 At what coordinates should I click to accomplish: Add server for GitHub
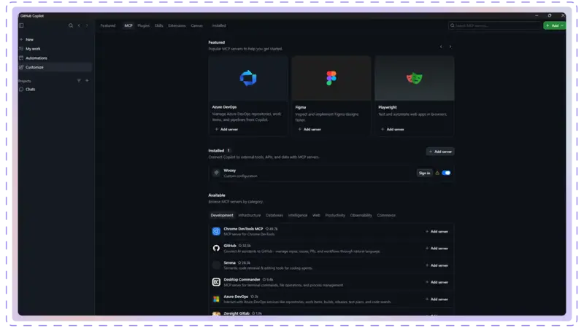coord(437,249)
